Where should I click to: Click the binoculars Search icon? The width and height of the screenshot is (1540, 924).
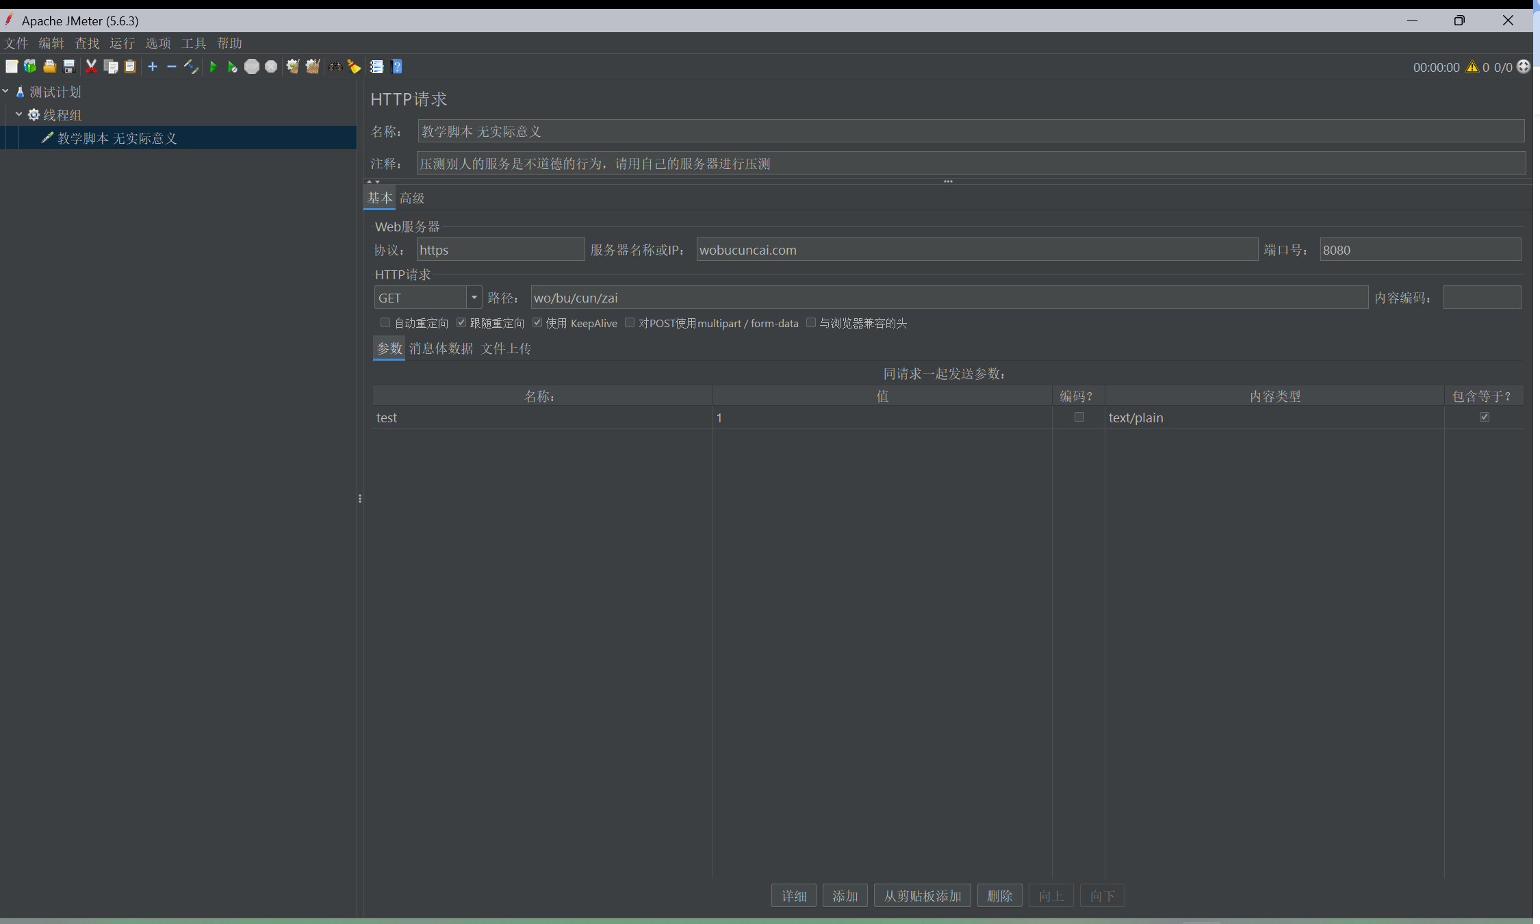coord(335,66)
